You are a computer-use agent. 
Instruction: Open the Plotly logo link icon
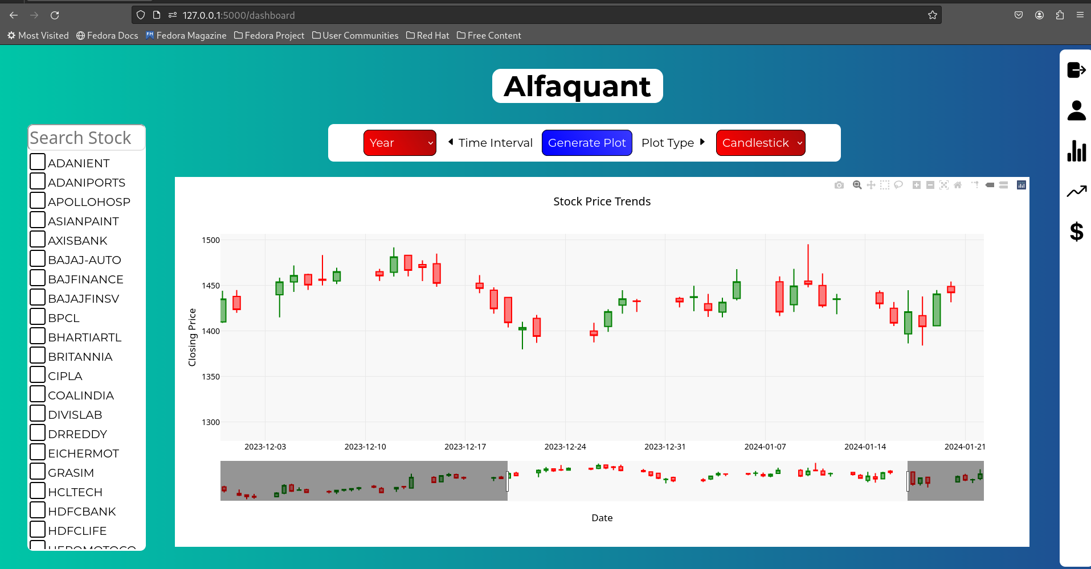(1021, 185)
